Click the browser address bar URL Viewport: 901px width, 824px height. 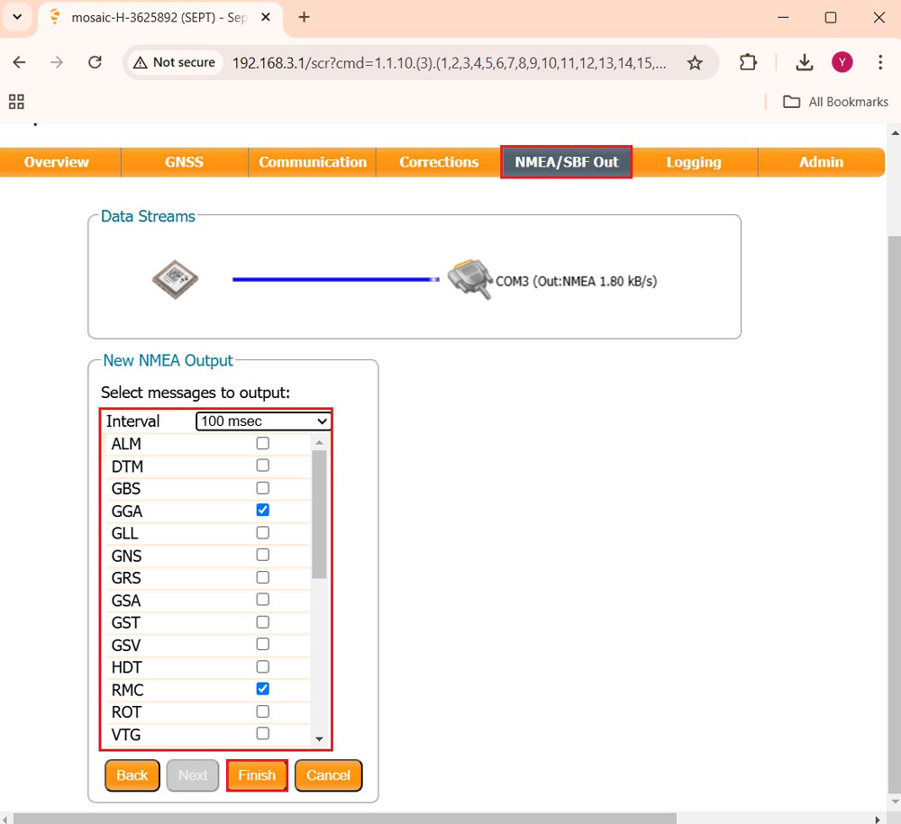450,63
